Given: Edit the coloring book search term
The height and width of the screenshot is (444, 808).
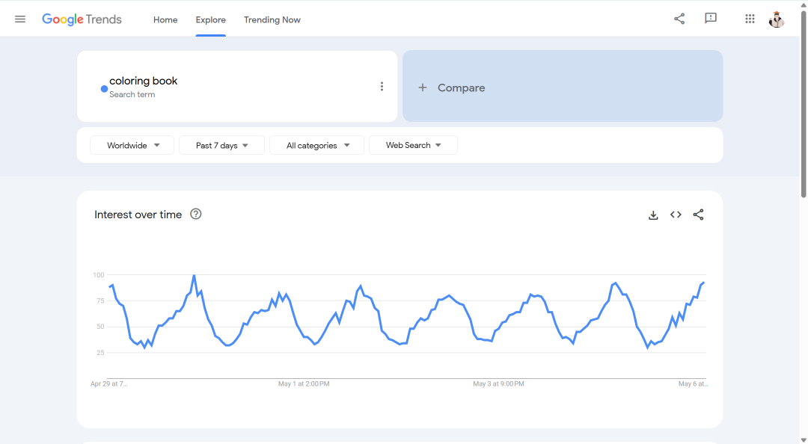Looking at the screenshot, I should 143,81.
